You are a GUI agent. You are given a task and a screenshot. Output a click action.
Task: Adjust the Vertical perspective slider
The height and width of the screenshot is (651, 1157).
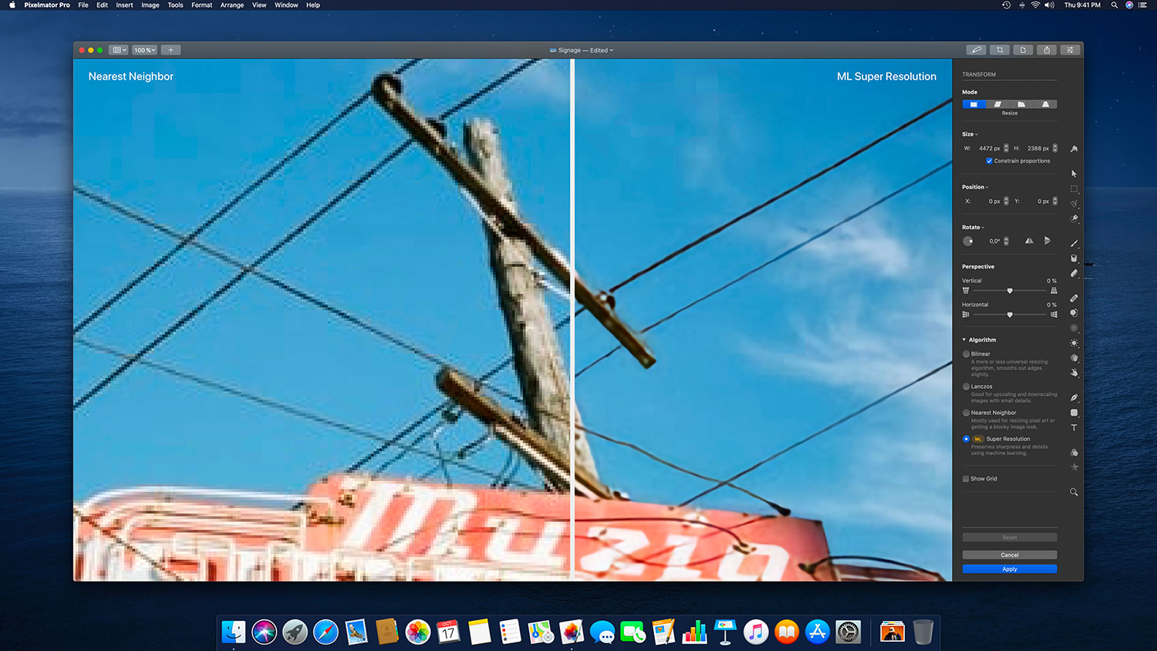(x=1010, y=291)
